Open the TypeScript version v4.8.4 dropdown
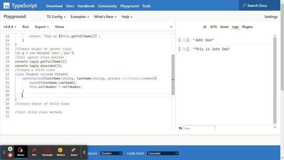The width and height of the screenshot is (284, 160). (x=10, y=27)
